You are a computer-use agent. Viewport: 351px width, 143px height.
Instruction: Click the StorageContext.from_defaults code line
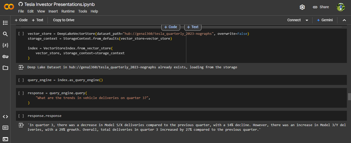[99, 39]
